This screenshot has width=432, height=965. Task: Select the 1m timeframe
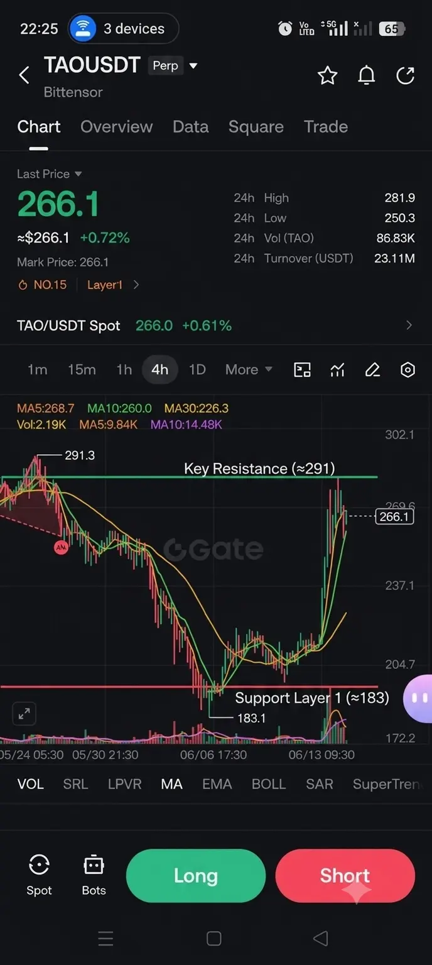(x=38, y=369)
